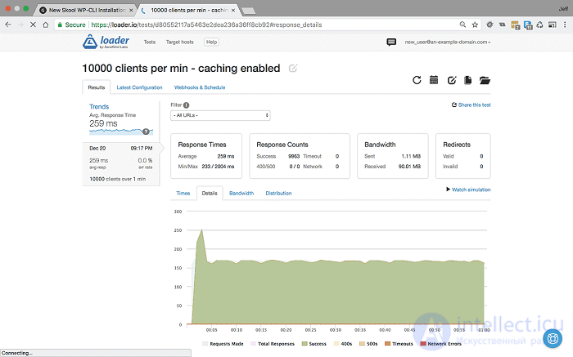Click the Response Counts card heading
This screenshot has height=357, width=573.
[x=282, y=145]
